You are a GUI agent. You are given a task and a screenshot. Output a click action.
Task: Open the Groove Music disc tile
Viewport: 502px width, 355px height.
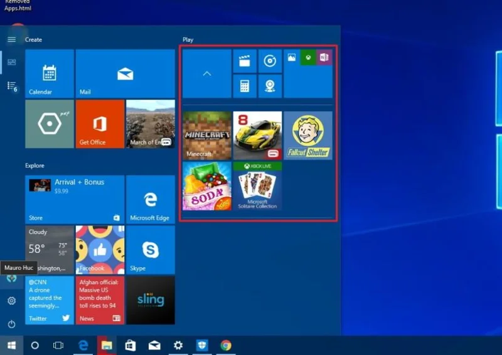point(270,61)
